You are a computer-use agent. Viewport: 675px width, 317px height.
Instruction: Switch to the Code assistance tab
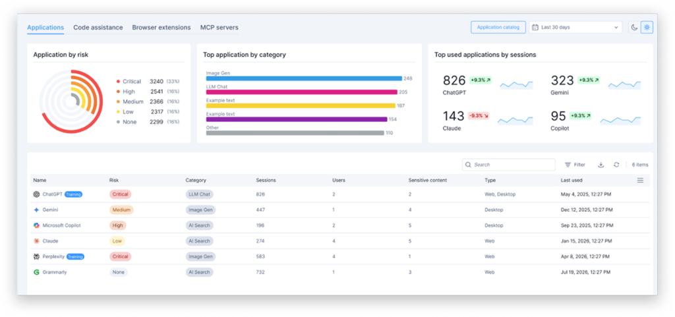[98, 28]
